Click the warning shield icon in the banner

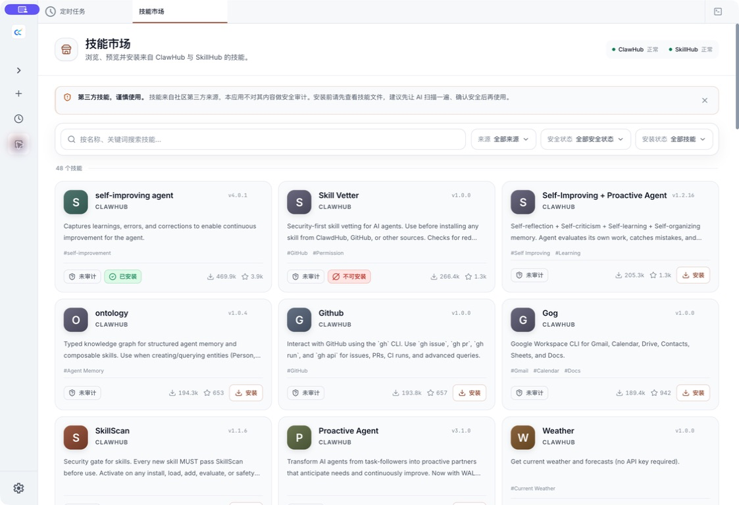(x=67, y=97)
